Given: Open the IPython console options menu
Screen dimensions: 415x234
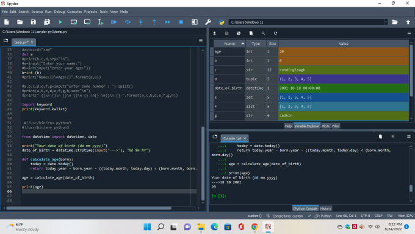Looking at the screenshot, I should (409, 136).
